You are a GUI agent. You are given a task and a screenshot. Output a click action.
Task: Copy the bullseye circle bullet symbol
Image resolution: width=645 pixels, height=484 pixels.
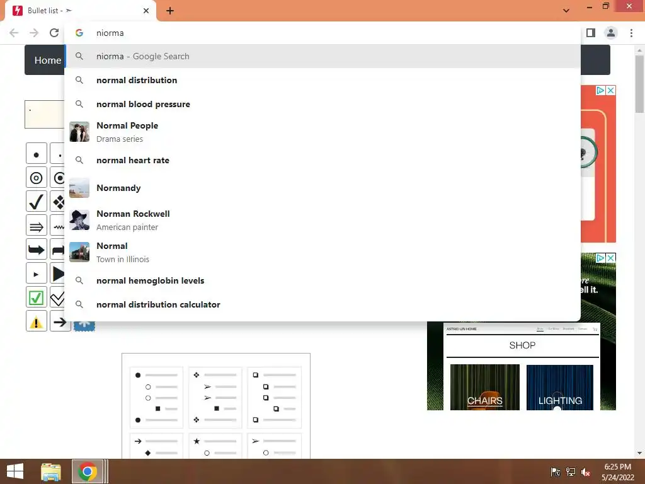coord(36,178)
